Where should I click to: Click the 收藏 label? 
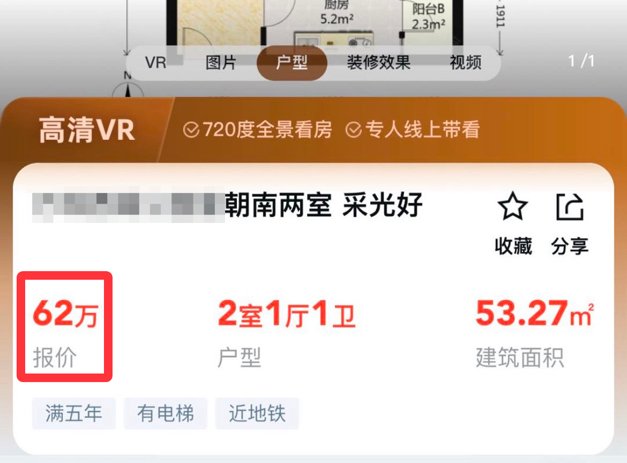coord(513,246)
